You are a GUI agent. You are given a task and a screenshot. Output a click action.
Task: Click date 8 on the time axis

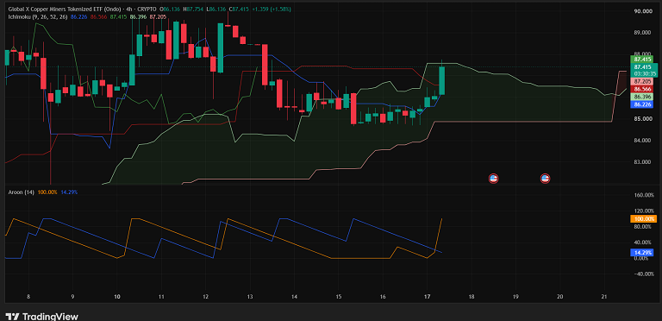[28, 296]
